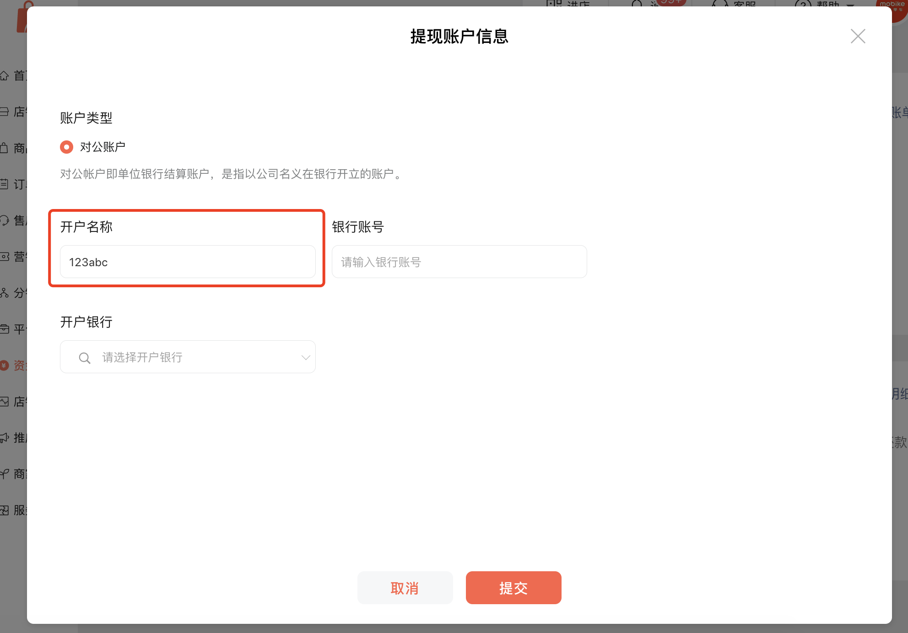The image size is (908, 633).
Task: Expand the chevron arrow of the 开户银行 selector
Action: pyautogui.click(x=306, y=358)
